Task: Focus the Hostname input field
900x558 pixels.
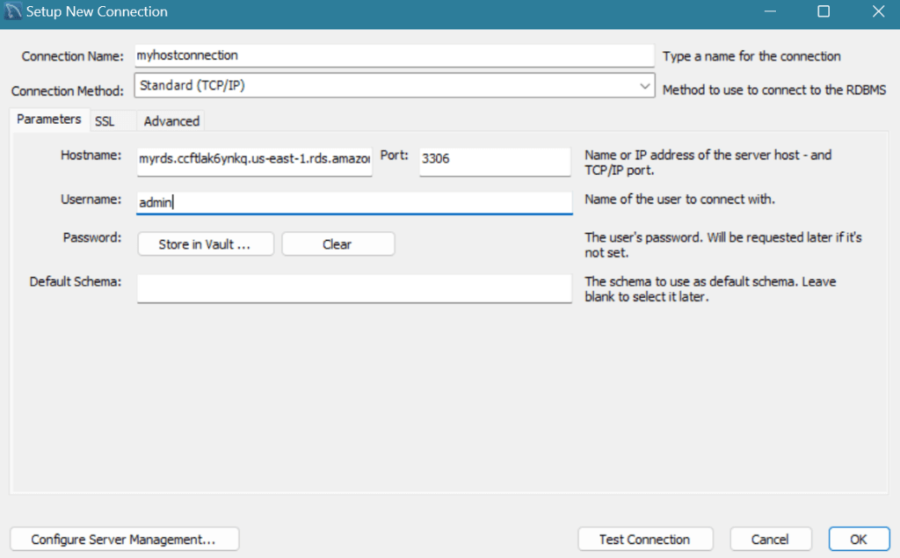Action: coord(254,161)
